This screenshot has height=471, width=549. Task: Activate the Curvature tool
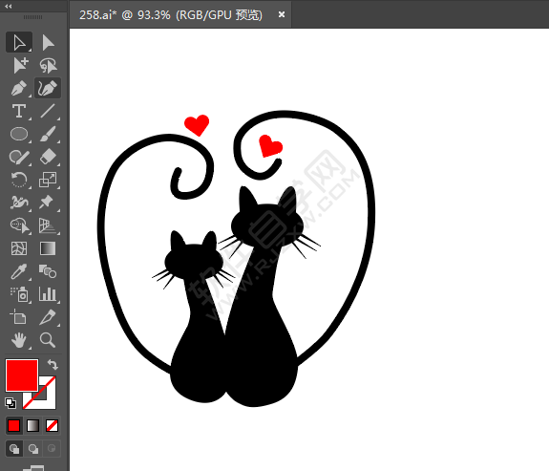[x=48, y=88]
